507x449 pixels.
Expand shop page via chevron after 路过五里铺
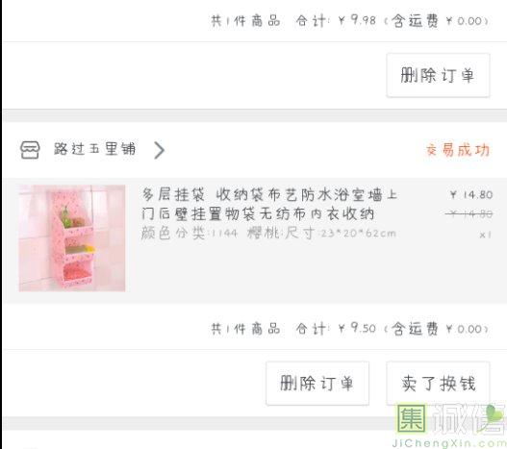[x=160, y=150]
